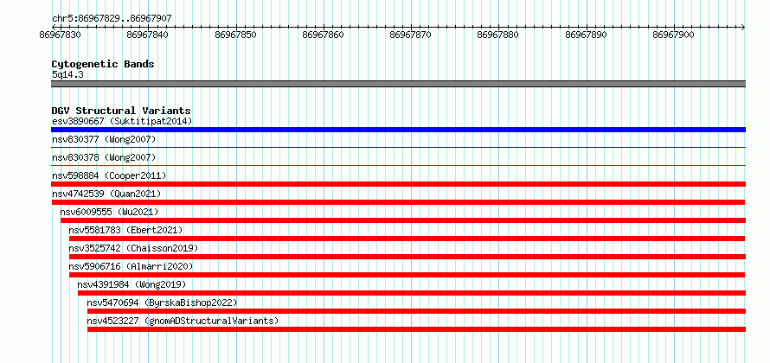Open nsv4523227 (gnomADStructuralVariants) label
The width and height of the screenshot is (770, 363).
point(183,321)
